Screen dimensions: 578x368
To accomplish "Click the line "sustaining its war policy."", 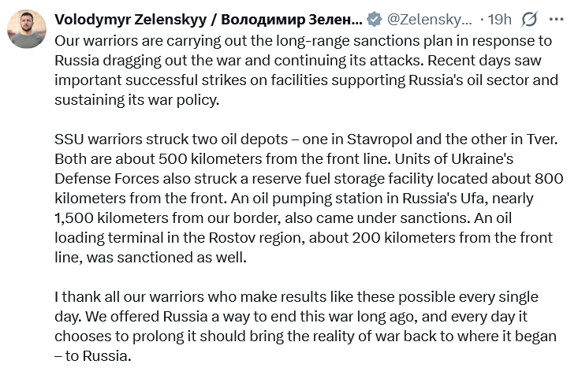I will click(136, 99).
